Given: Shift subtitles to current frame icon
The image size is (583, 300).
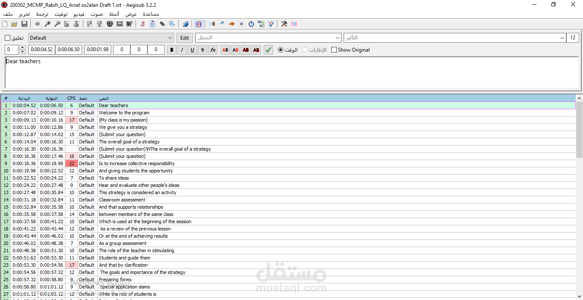Looking at the screenshot, I should pyautogui.click(x=130, y=24).
